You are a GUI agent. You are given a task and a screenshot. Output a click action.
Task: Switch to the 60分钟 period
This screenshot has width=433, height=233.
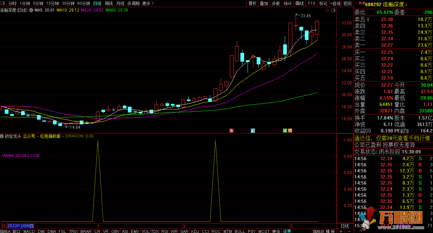pos(83,3)
